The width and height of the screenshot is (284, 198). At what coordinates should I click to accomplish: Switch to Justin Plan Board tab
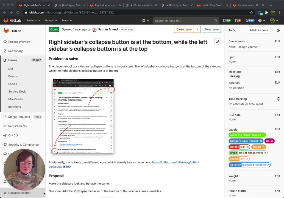212,5
